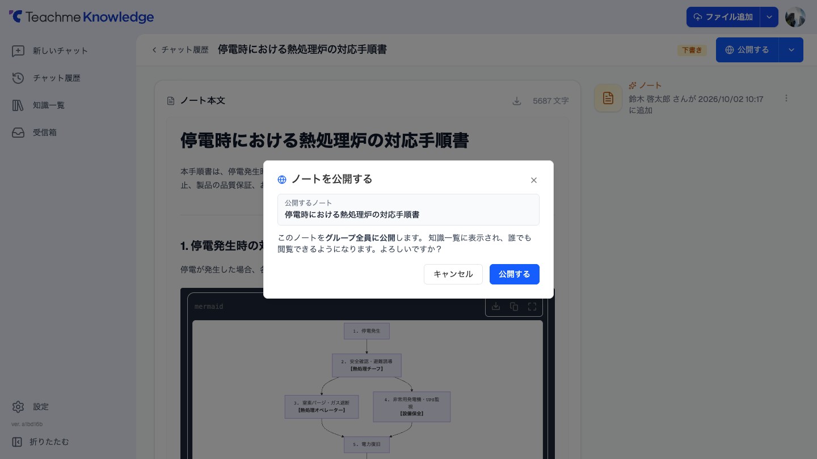Click the 公開するノート title field
Screen dimensions: 817x459
408,210
